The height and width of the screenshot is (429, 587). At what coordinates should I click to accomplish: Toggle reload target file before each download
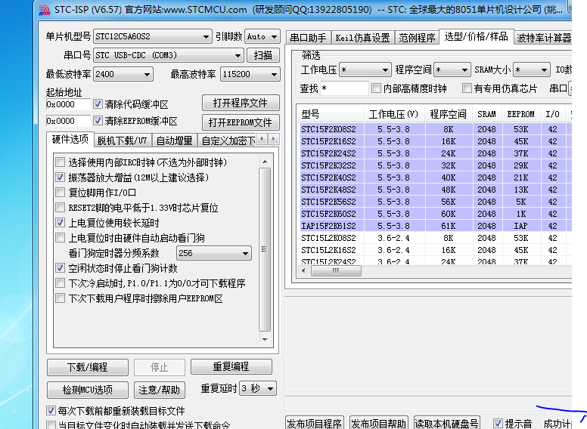click(51, 411)
